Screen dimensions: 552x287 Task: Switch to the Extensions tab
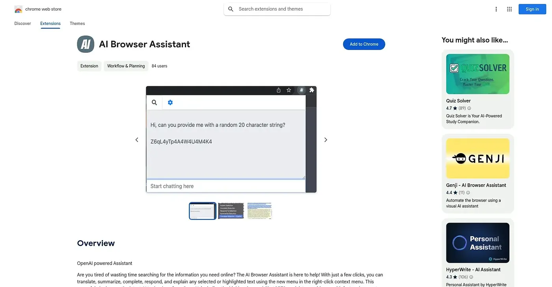pyautogui.click(x=50, y=24)
